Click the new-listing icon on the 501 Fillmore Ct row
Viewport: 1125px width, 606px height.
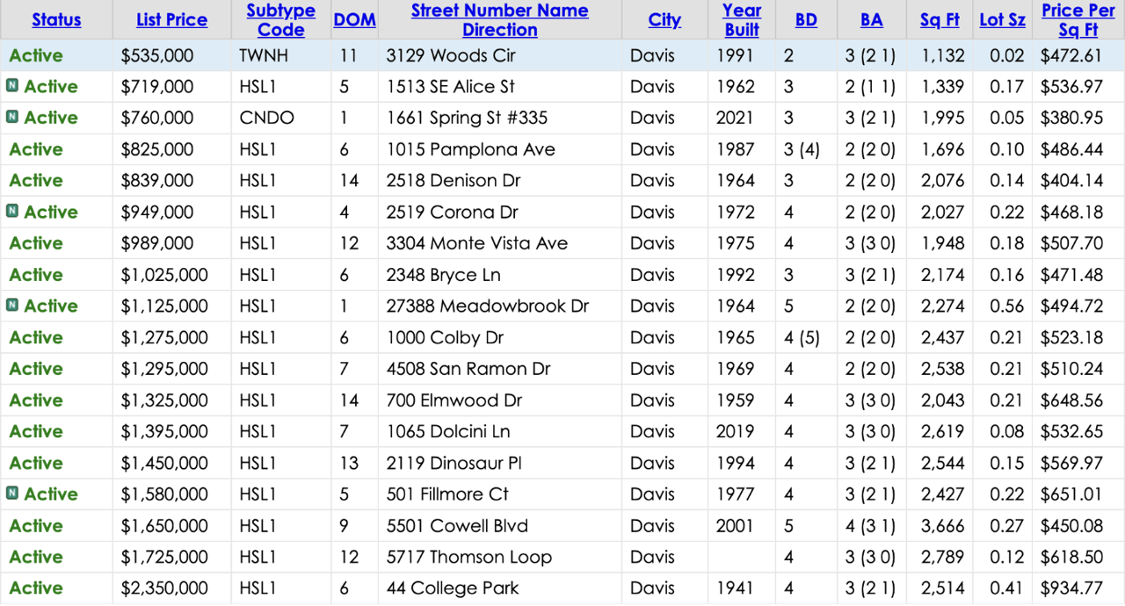[x=12, y=493]
